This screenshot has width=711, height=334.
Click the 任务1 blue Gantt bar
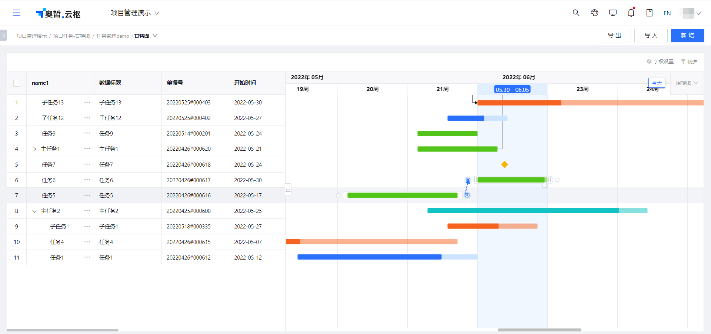coord(387,257)
